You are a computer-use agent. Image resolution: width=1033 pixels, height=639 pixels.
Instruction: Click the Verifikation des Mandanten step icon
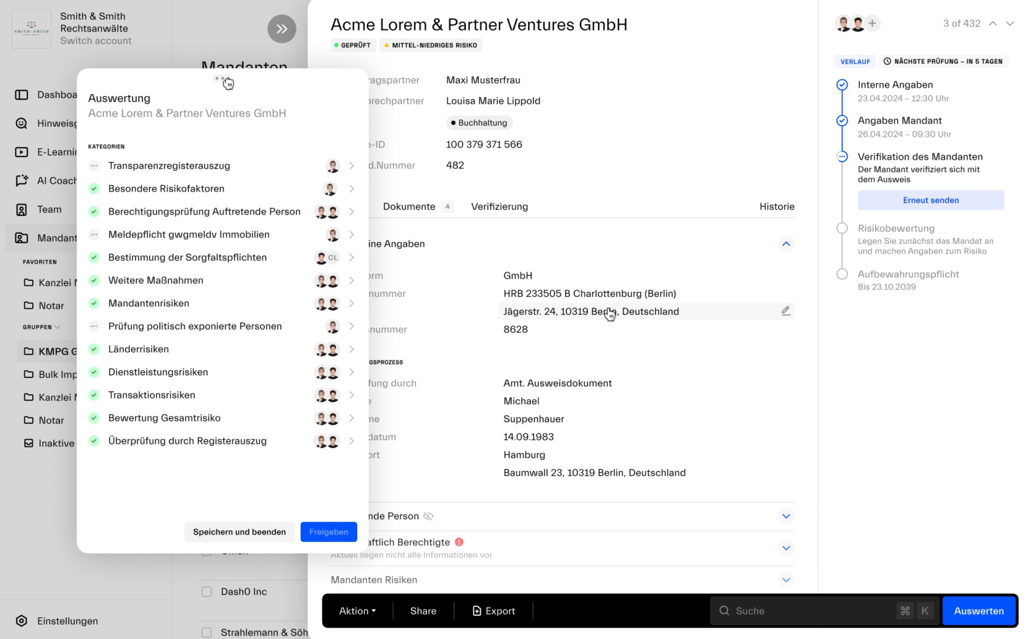click(842, 157)
